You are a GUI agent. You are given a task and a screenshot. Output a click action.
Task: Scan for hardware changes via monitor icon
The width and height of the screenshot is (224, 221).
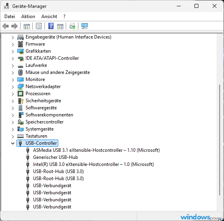tap(85, 26)
